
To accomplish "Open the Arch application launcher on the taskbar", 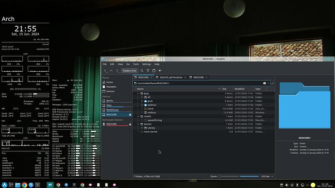I will (4, 185).
